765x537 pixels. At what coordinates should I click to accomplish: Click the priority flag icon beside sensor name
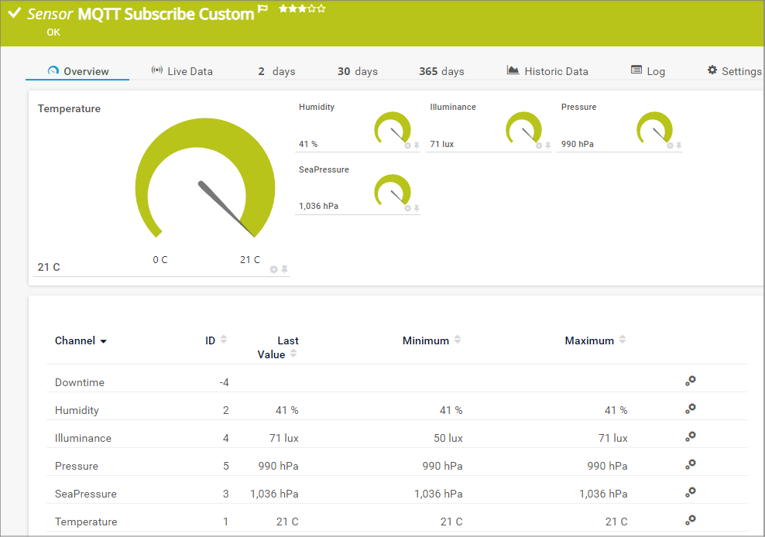[x=263, y=10]
